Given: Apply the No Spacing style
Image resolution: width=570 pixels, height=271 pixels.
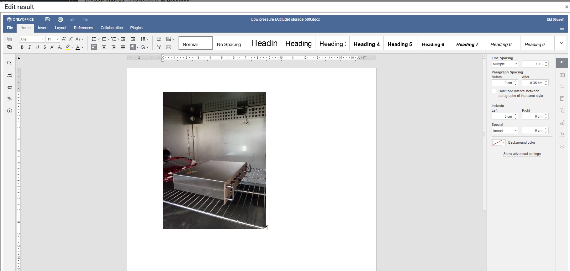Looking at the screenshot, I should point(230,43).
